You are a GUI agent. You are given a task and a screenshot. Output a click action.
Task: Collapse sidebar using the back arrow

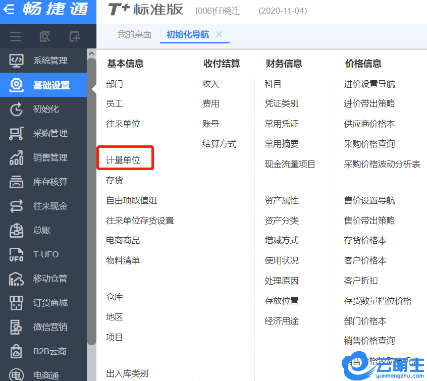9,10
